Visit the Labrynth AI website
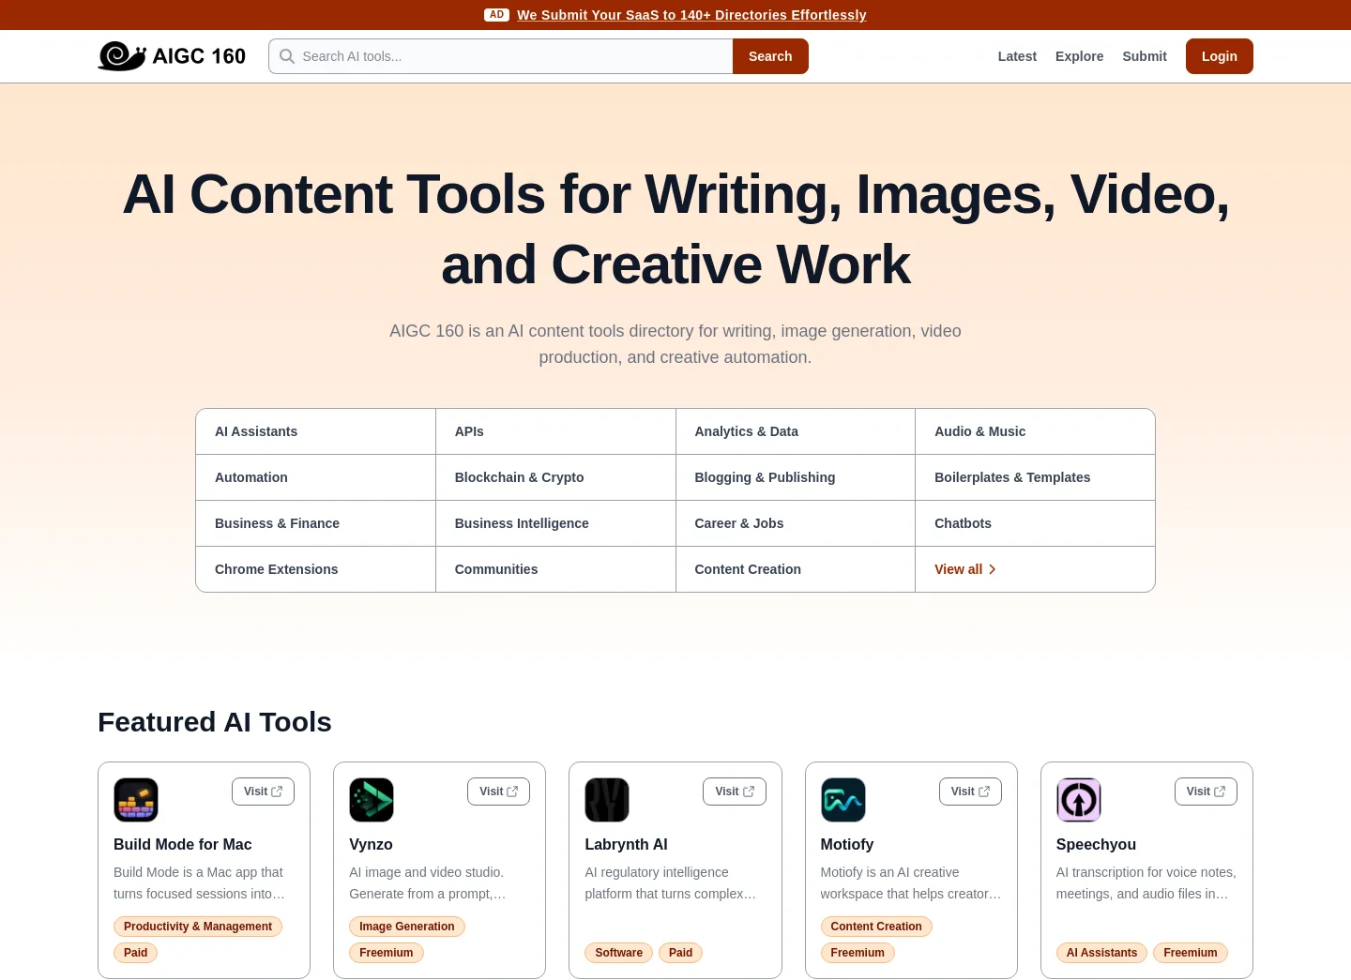 (735, 792)
